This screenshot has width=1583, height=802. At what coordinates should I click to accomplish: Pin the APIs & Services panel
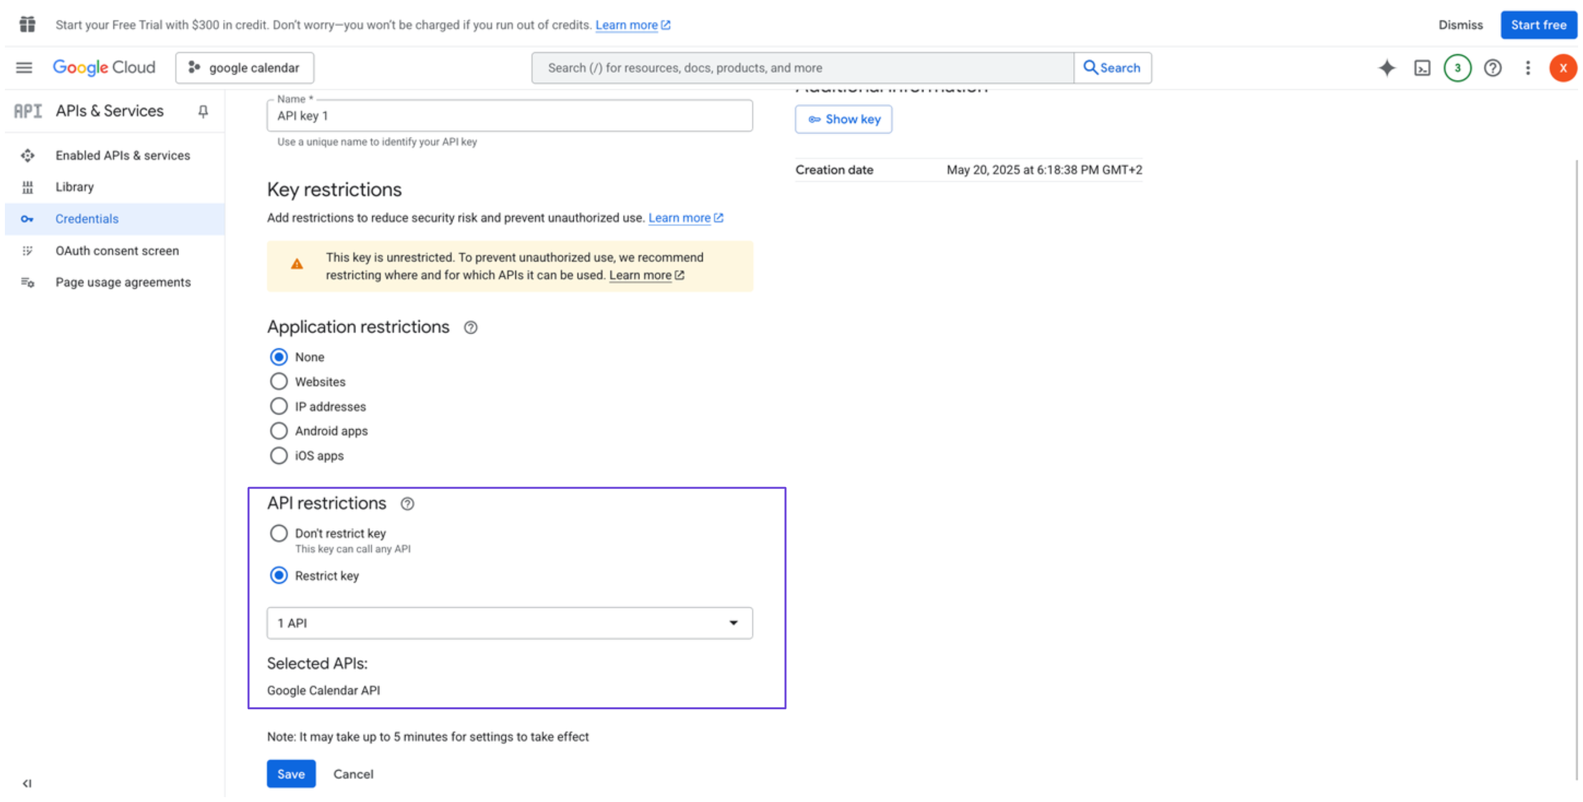coord(203,111)
